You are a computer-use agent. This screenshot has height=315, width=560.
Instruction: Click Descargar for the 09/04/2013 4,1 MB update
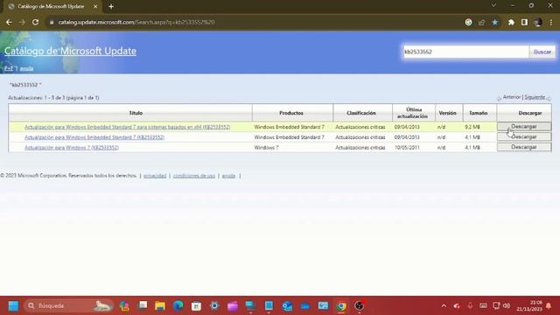click(x=524, y=136)
